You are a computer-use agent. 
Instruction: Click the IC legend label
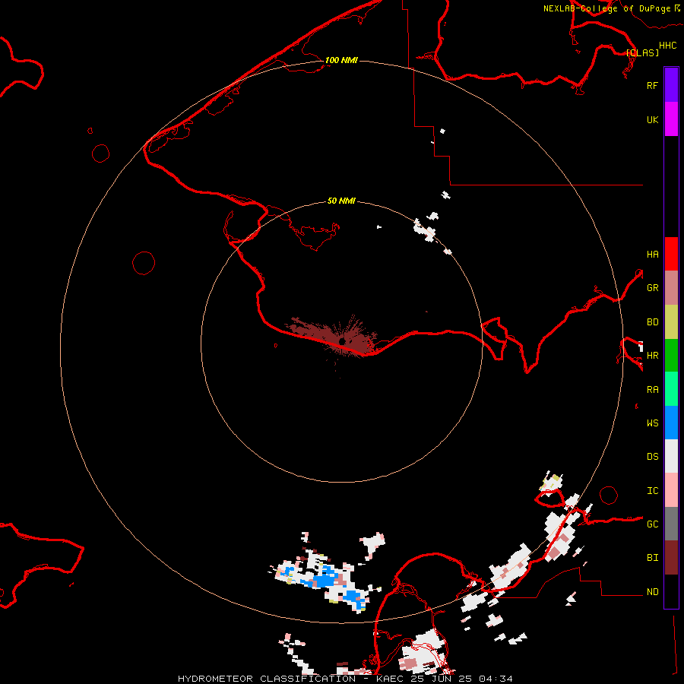pyautogui.click(x=652, y=491)
